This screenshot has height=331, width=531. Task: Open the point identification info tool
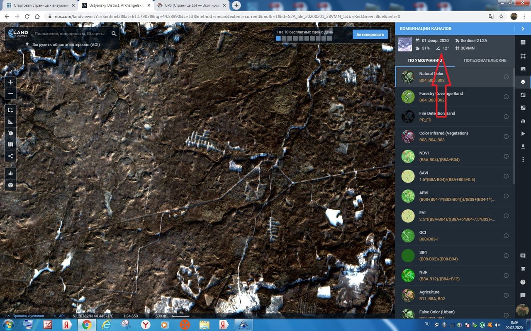coord(10,133)
